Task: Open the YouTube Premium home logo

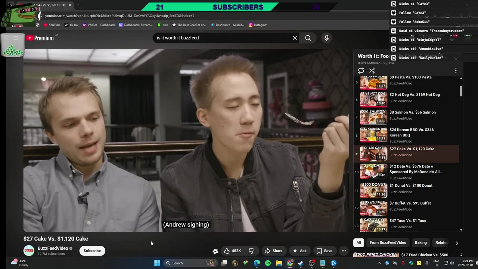Action: coord(40,38)
